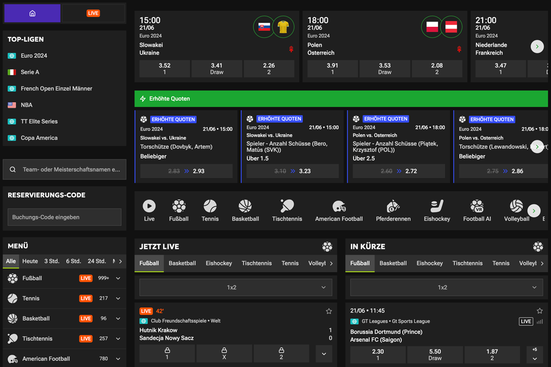
Task: Expand the Basketball menu row chevron
Action: (x=118, y=319)
